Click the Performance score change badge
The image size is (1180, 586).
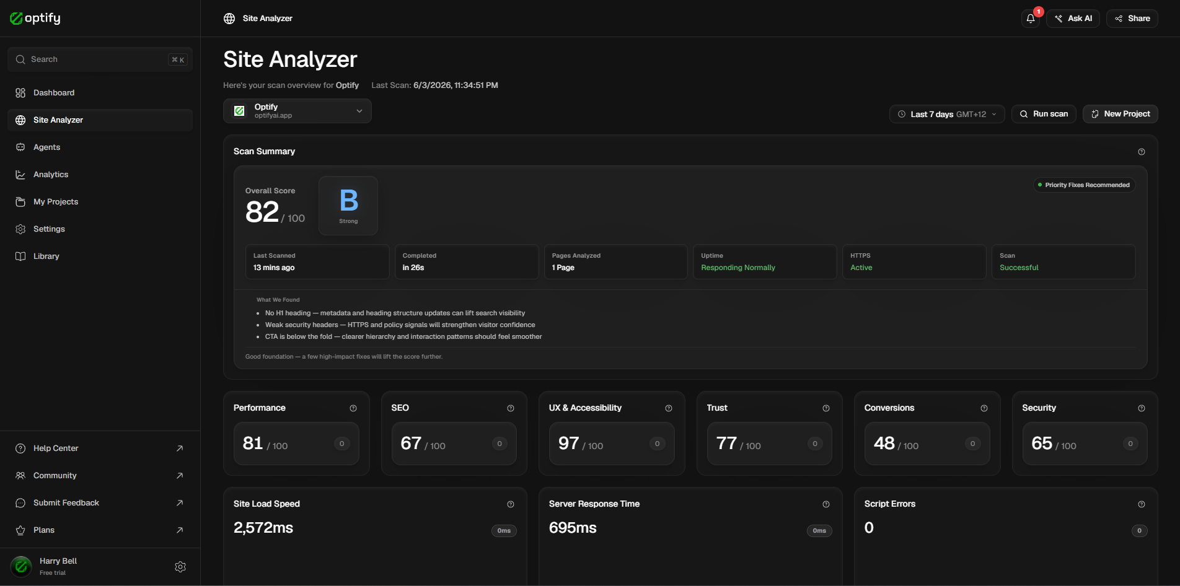[x=342, y=444]
